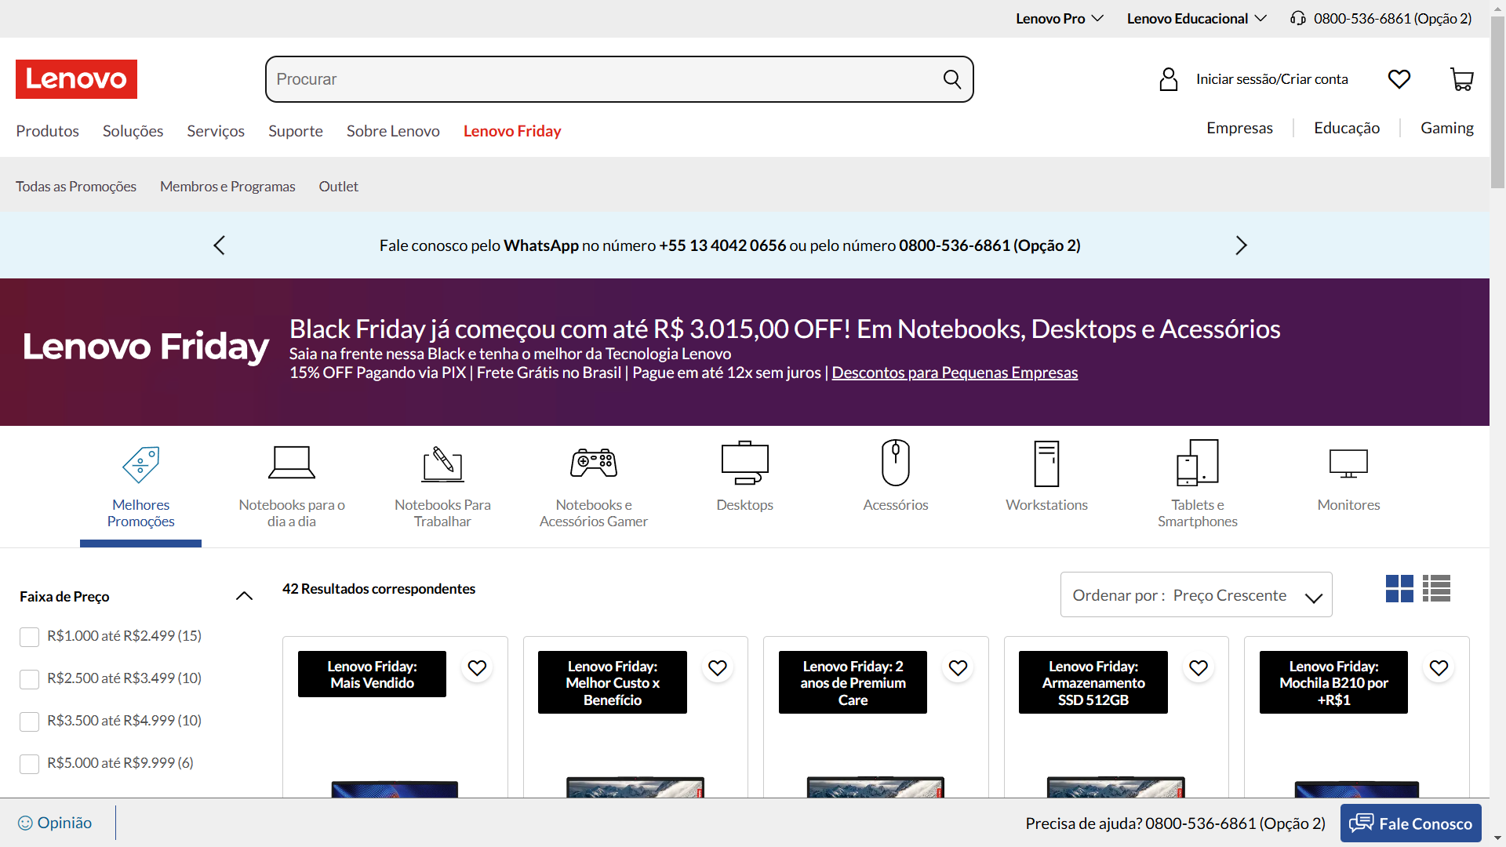Image resolution: width=1506 pixels, height=847 pixels.
Task: Select the Workstations tower icon
Action: point(1047,463)
